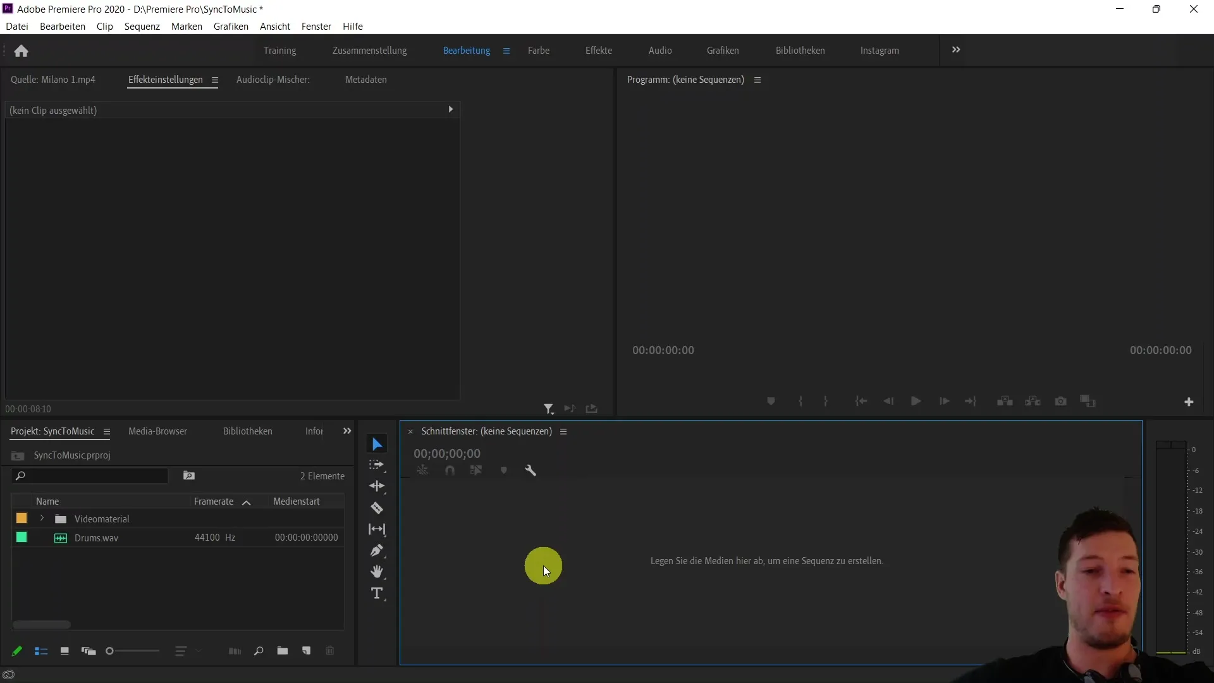Create new bin with folder icon

pyautogui.click(x=283, y=651)
